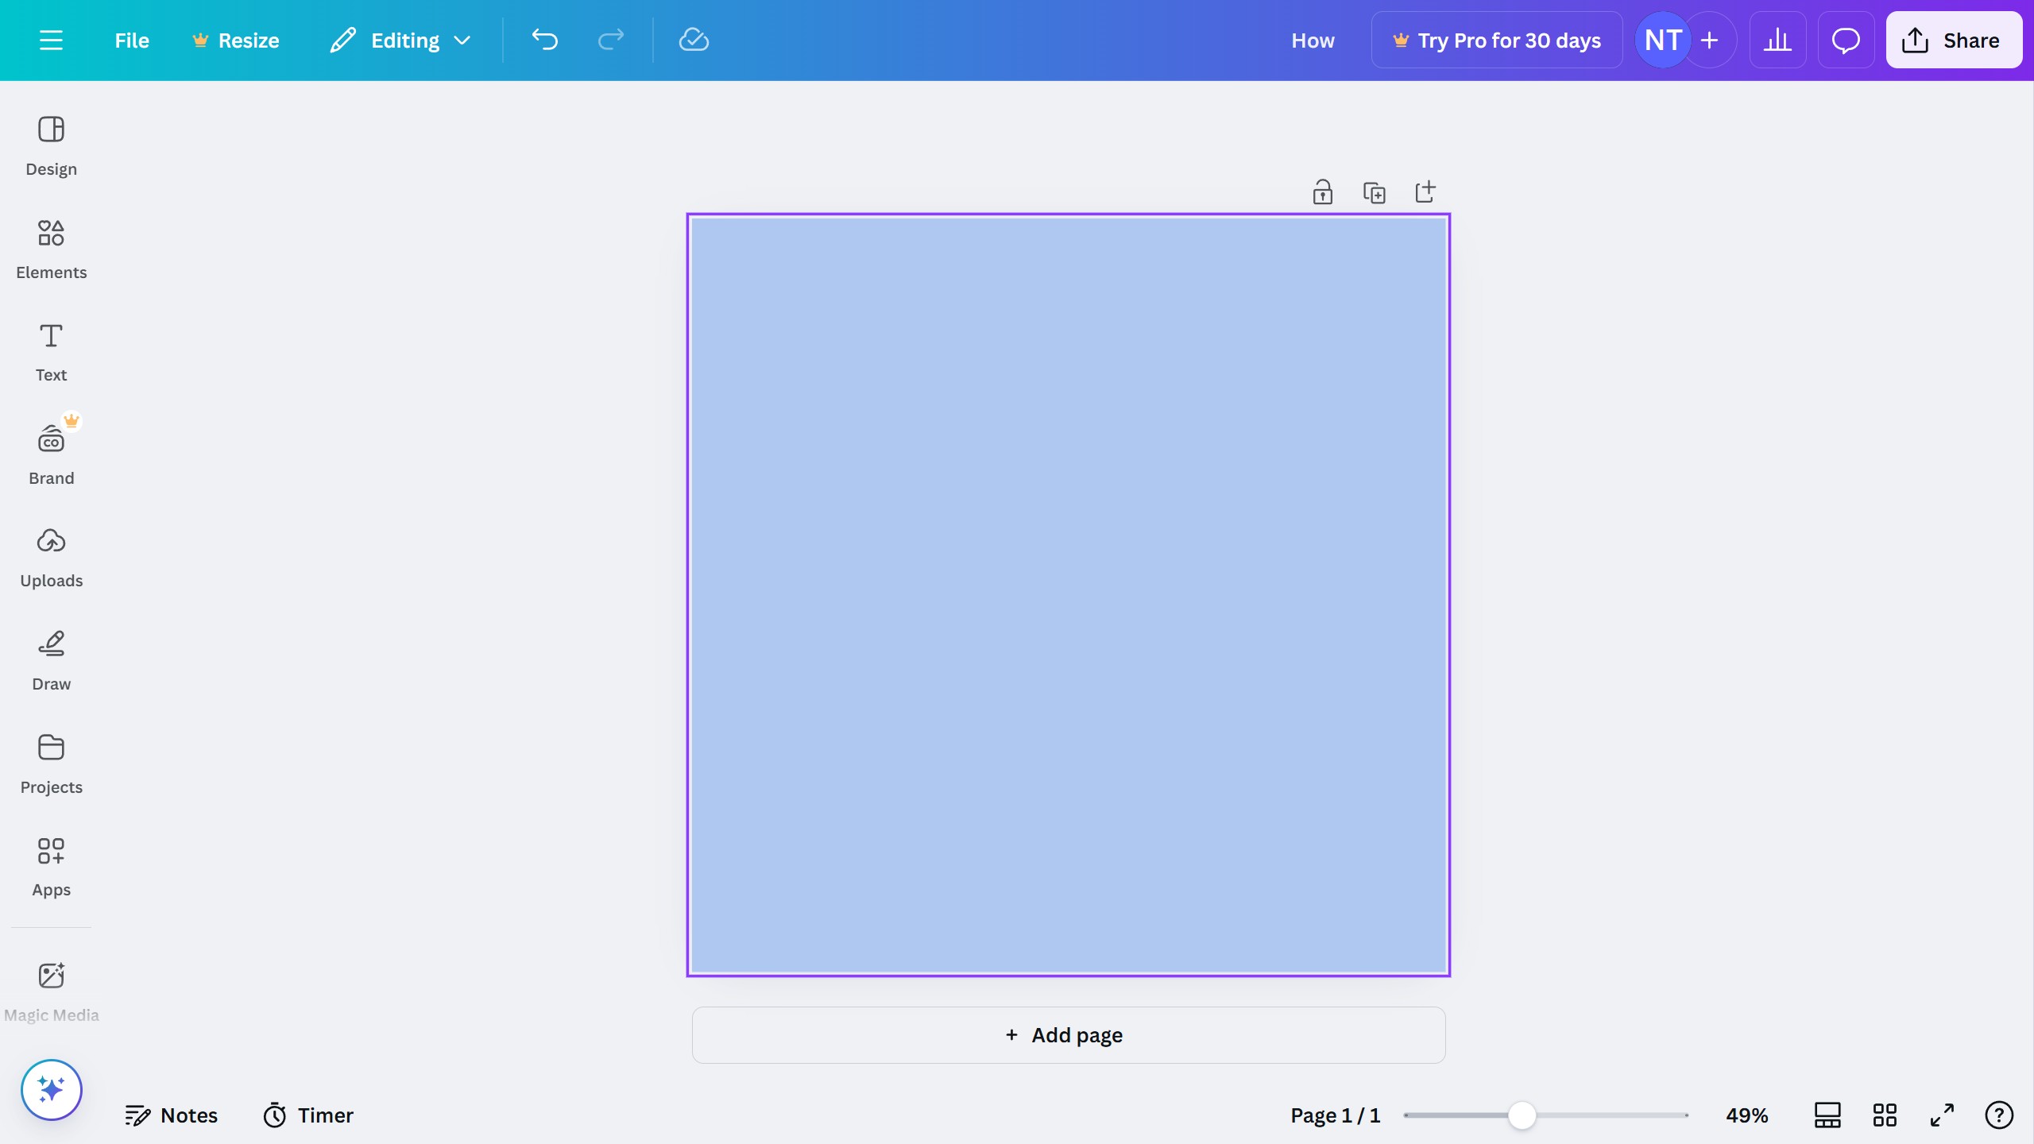Expand the Editing mode dropdown

coord(463,40)
